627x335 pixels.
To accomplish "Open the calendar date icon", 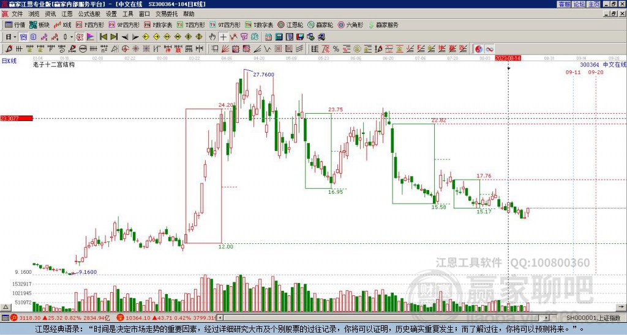I will tap(268, 37).
